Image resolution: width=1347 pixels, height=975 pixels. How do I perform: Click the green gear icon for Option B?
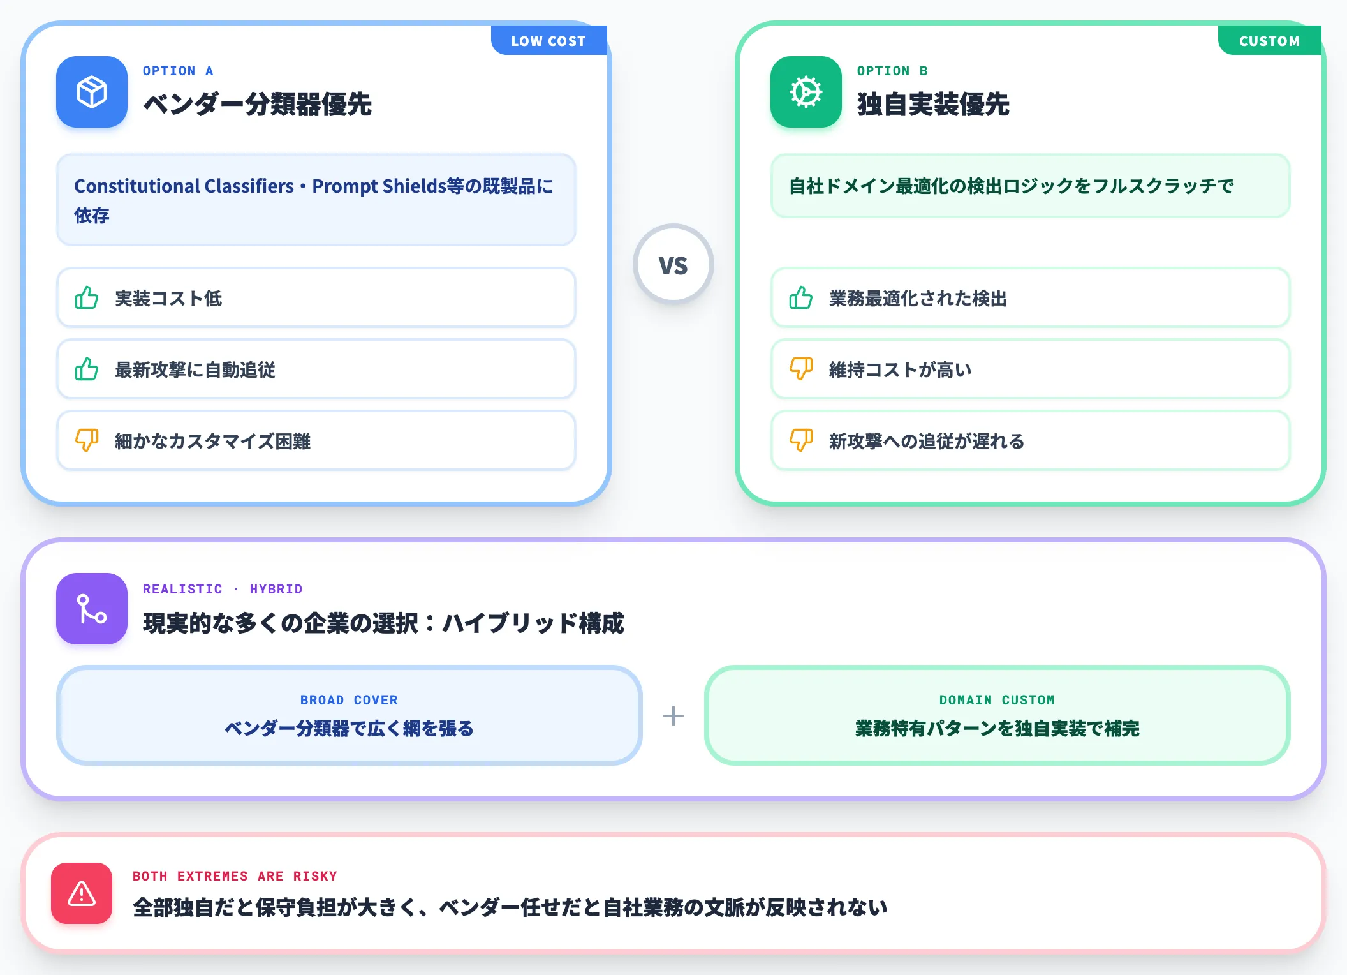[806, 92]
